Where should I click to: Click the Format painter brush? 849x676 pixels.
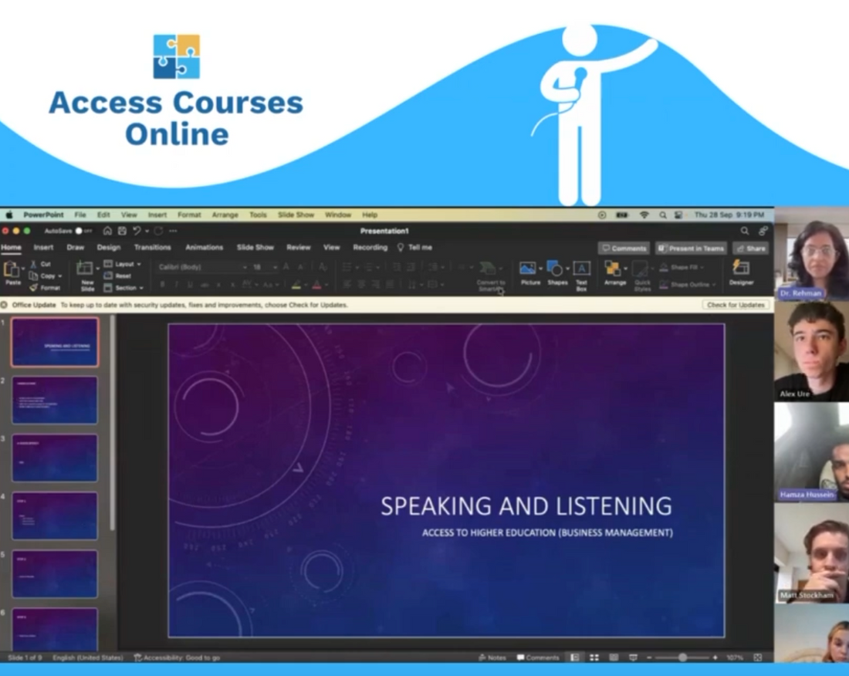point(34,288)
